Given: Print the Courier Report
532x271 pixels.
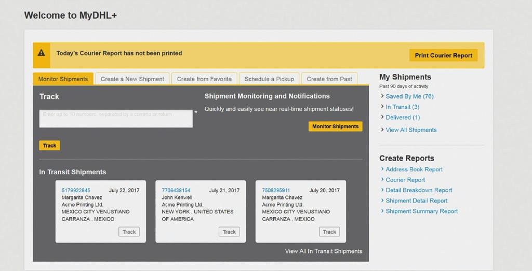Looking at the screenshot, I should point(444,55).
